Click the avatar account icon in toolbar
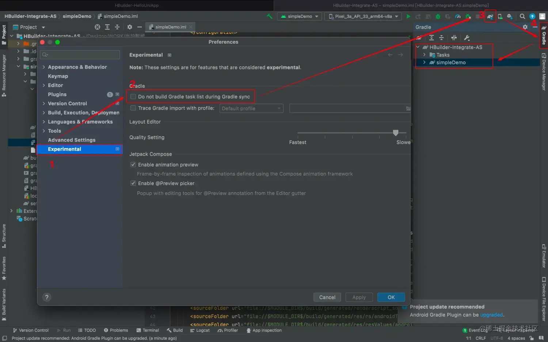 [x=542, y=16]
